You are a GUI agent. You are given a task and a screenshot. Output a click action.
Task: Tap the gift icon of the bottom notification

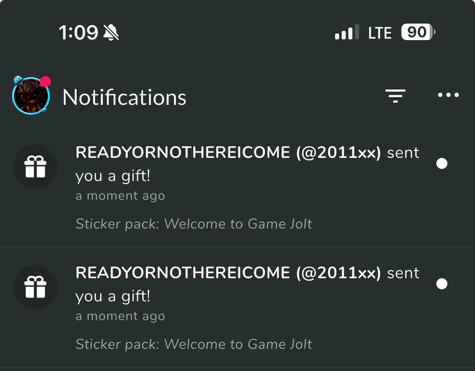point(35,287)
